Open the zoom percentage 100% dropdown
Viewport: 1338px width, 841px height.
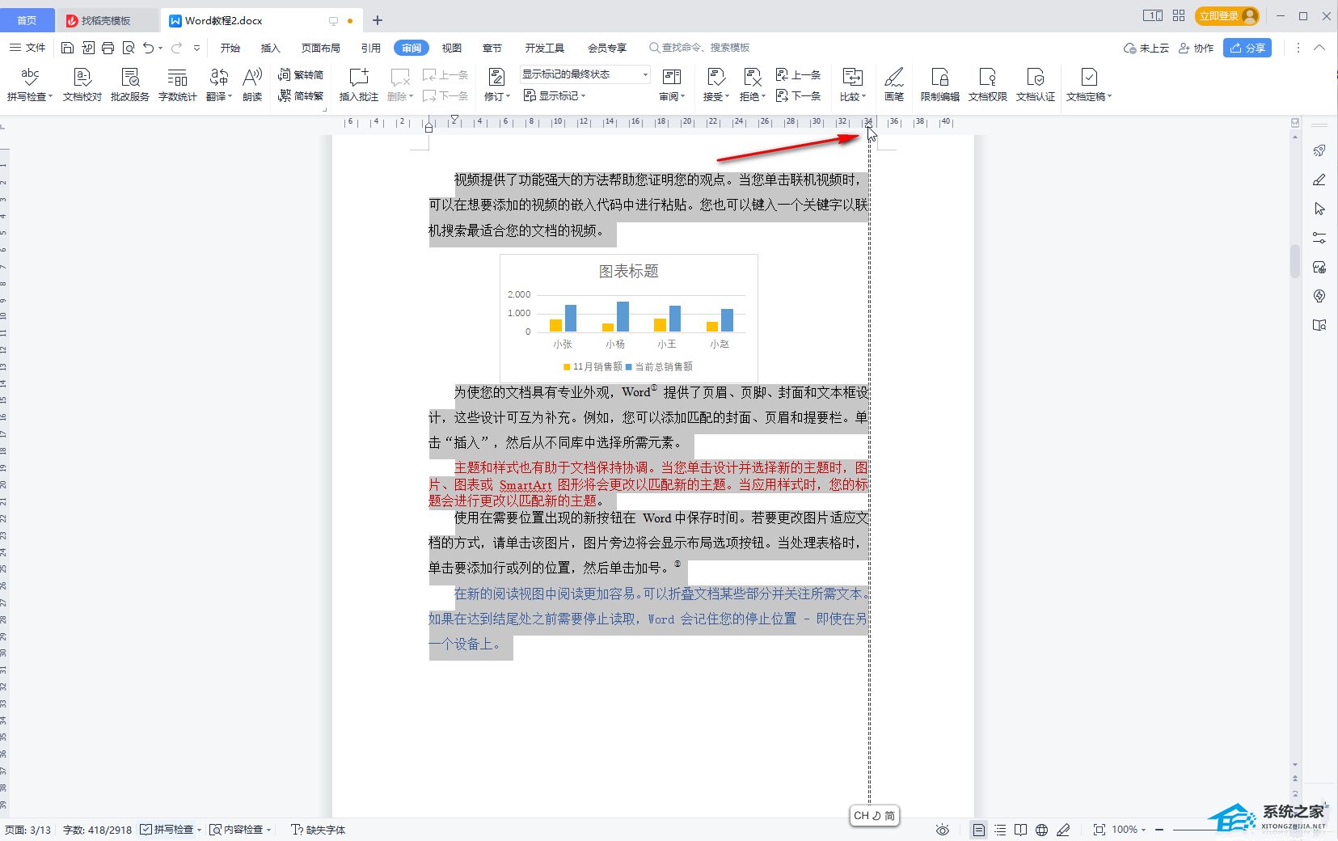click(x=1129, y=830)
